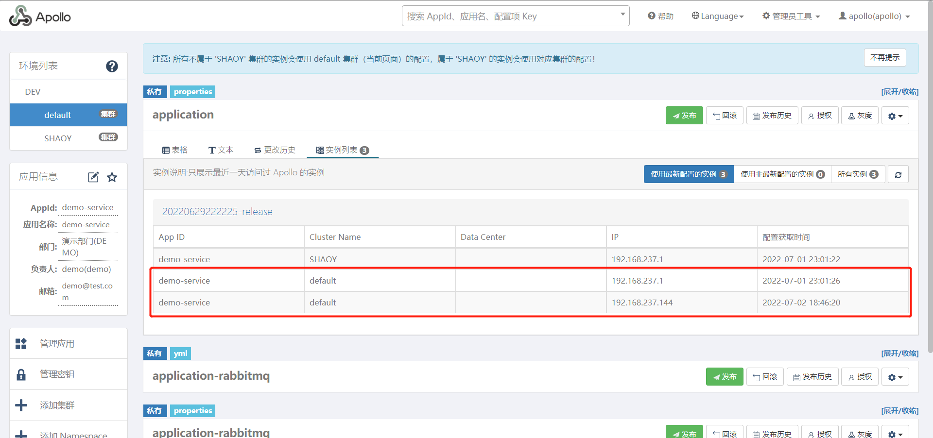This screenshot has height=438, width=933.
Task: Show 所有实例 instance filter
Action: coord(858,174)
